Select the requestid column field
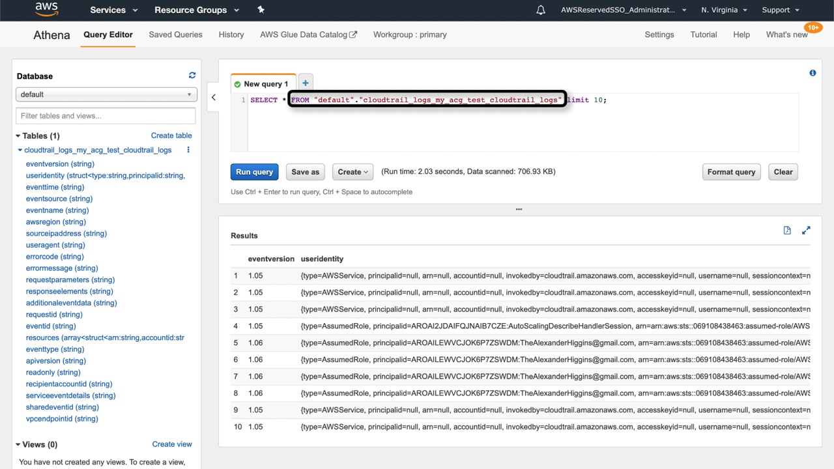This screenshot has height=469, width=834. point(54,315)
